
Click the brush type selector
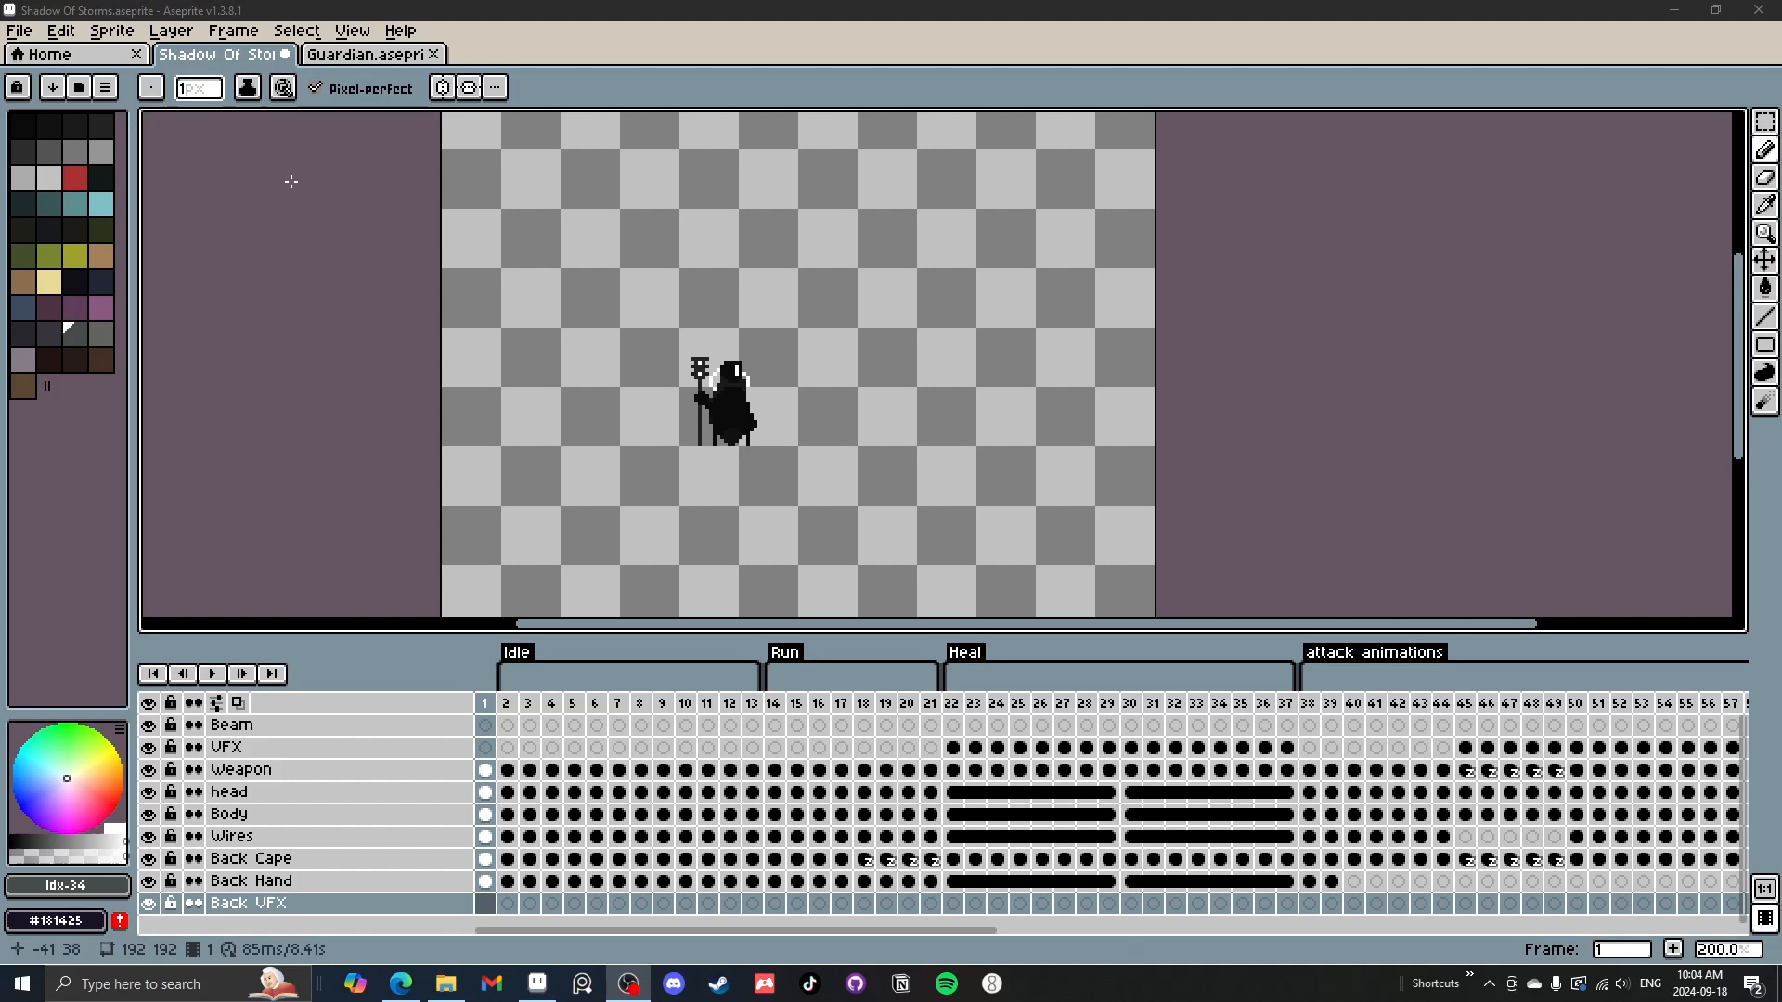point(151,87)
